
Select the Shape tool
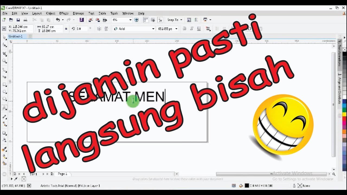click(x=5, y=45)
